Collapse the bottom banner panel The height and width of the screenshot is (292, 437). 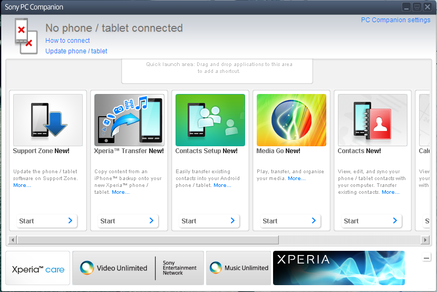(x=426, y=258)
